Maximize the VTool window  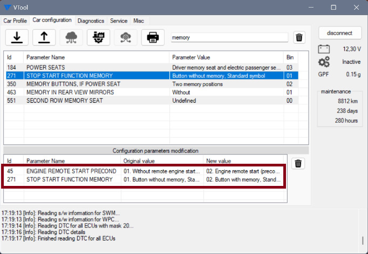333,7
